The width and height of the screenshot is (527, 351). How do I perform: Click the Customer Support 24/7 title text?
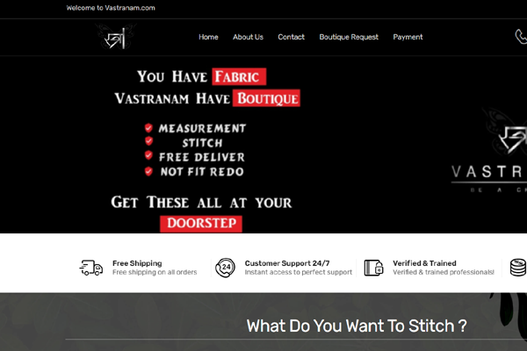[287, 263]
